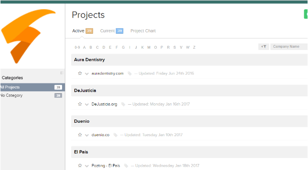Filter projects by letter A
This screenshot has height=170, width=308.
coord(84,47)
